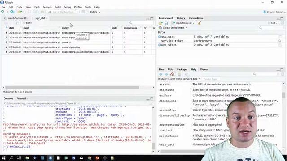
Task: Go forward with the Help pane's right arrow
Action: pyautogui.click(x=166, y=74)
